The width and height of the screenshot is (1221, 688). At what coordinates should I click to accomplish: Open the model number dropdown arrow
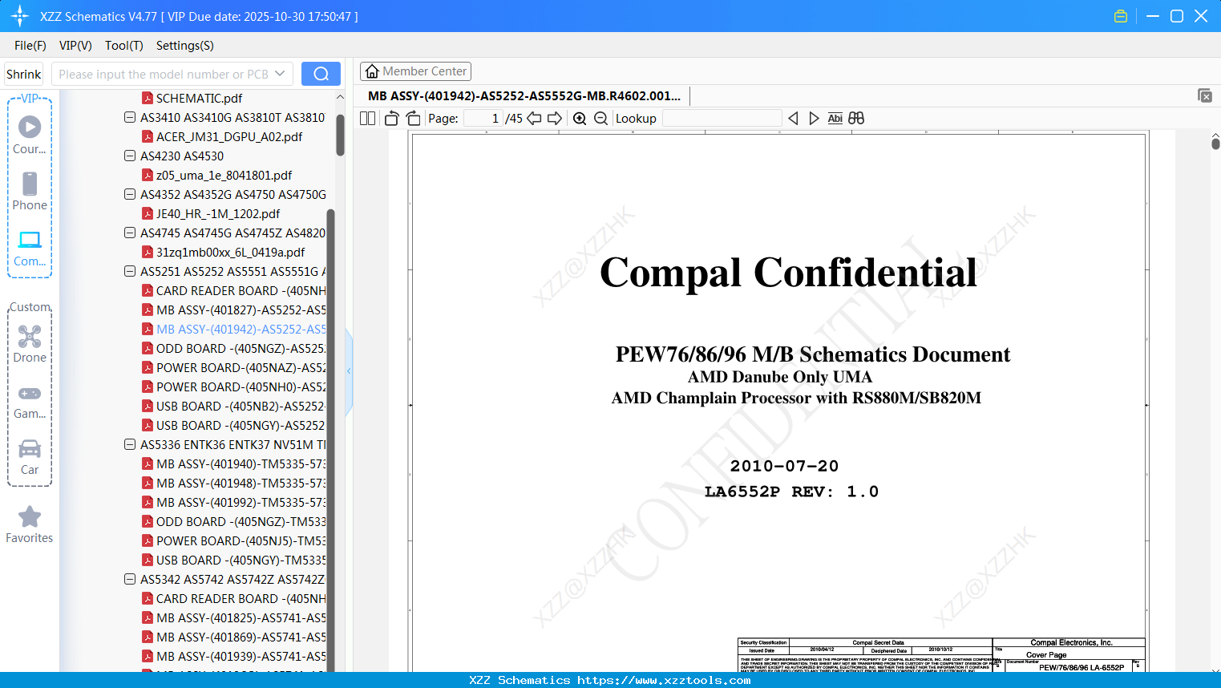(280, 74)
